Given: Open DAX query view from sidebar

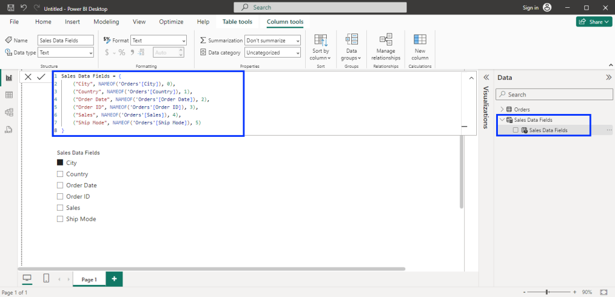Looking at the screenshot, I should click(x=9, y=130).
